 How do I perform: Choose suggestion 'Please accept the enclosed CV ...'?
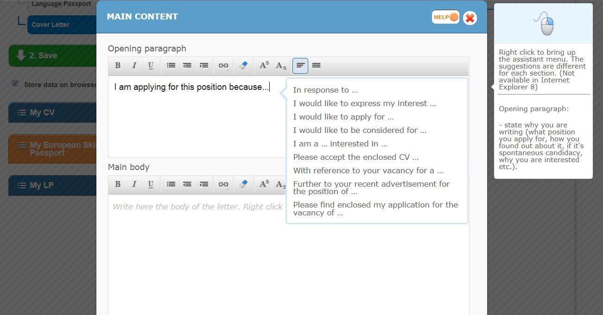pos(356,157)
